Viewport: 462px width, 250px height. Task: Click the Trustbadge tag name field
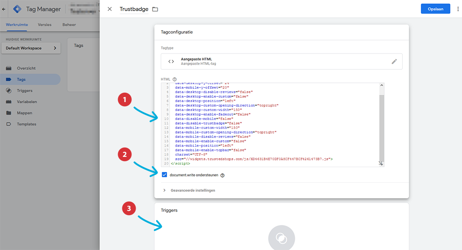(134, 9)
